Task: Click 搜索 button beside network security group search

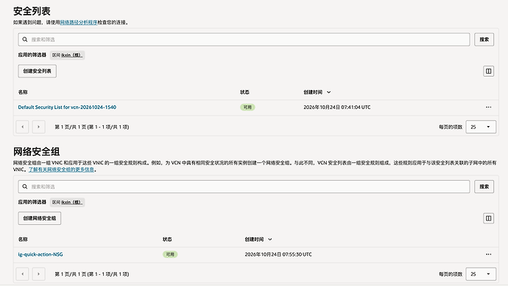Action: (484, 186)
